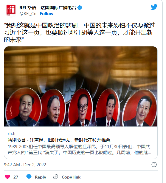Click the rfi.fr domain label
Viewport: 166px width, 183px height.
(12, 134)
